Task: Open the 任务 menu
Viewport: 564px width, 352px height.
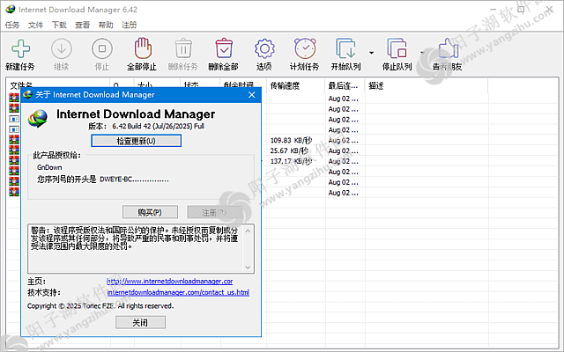Action: pyautogui.click(x=12, y=25)
